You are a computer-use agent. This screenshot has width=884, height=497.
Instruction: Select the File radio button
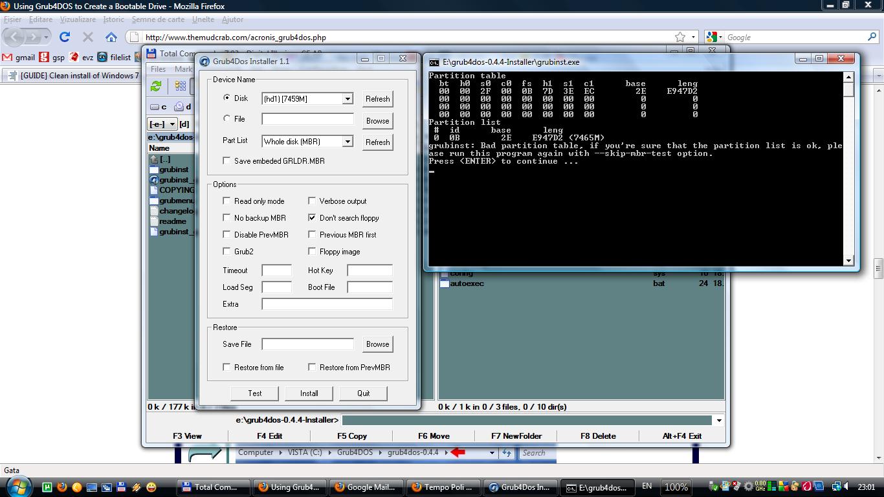pyautogui.click(x=227, y=118)
